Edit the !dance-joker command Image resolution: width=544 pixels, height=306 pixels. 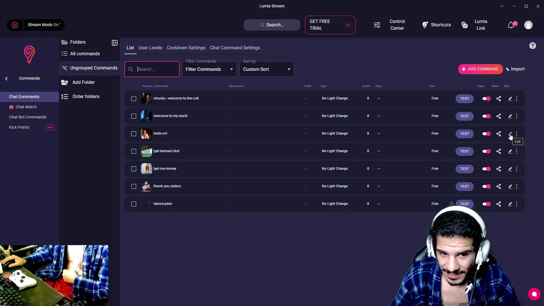coord(510,204)
